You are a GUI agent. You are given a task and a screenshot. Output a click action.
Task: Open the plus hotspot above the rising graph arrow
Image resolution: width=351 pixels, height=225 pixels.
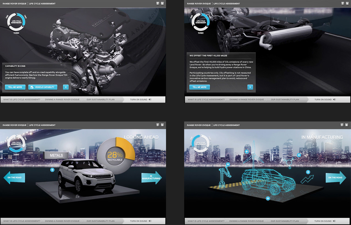tap(308, 172)
